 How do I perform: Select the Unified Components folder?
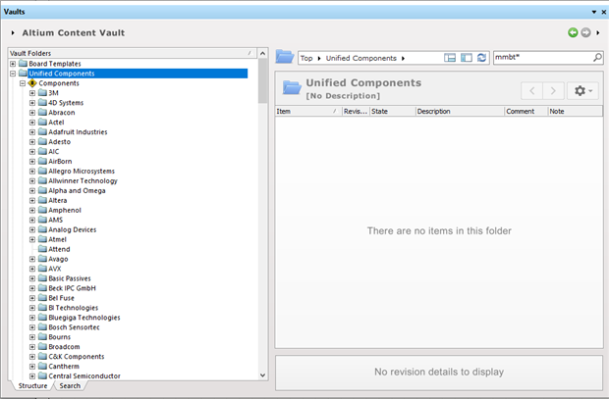pyautogui.click(x=61, y=74)
